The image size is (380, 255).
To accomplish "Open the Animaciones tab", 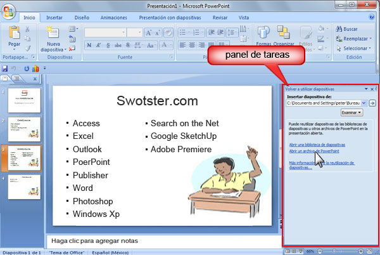I will click(x=113, y=18).
